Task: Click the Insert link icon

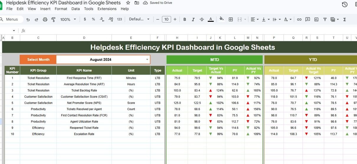Action: pyautogui.click(x=299, y=19)
